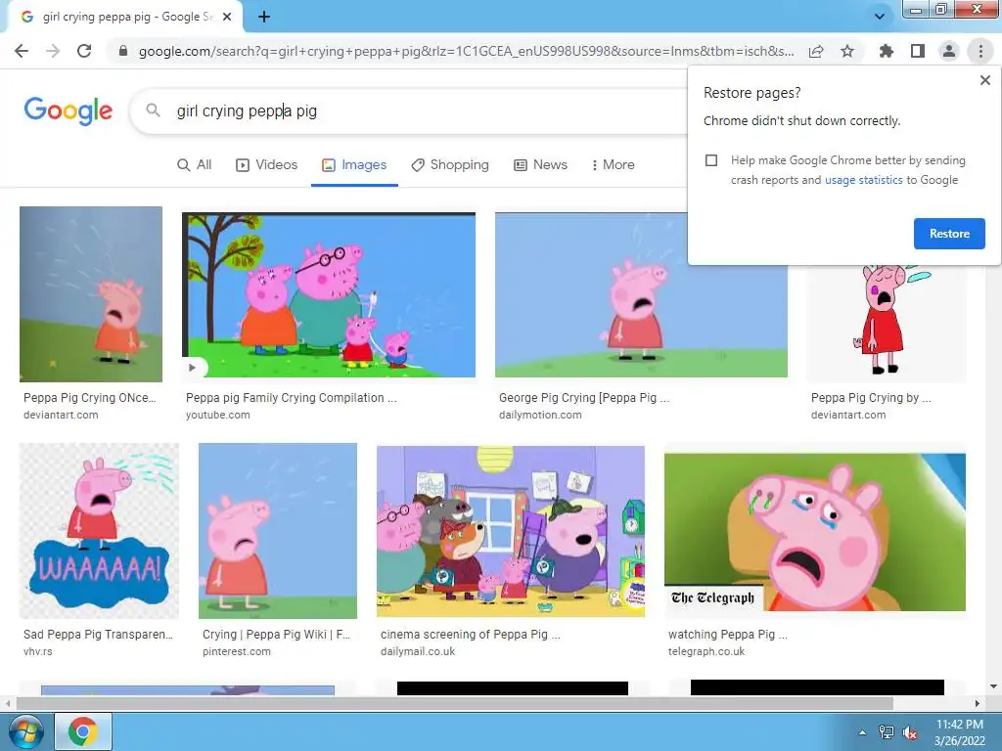The image size is (1002, 751).
Task: Dismiss the Restore pages popup
Action: (985, 80)
